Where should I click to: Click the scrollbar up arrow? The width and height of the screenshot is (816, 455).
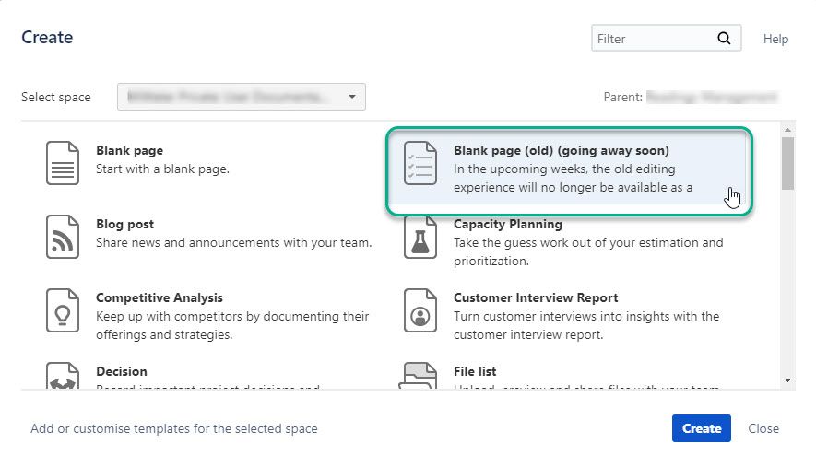tap(787, 130)
